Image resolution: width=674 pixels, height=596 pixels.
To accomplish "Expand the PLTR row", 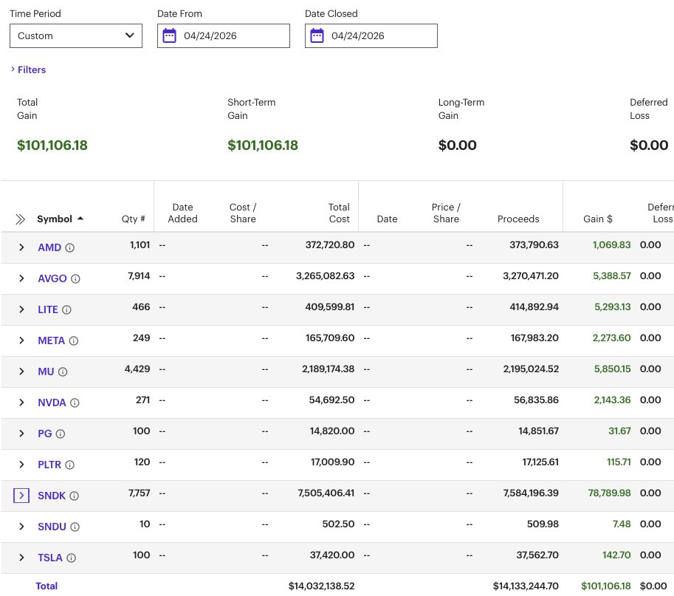I will [x=21, y=464].
